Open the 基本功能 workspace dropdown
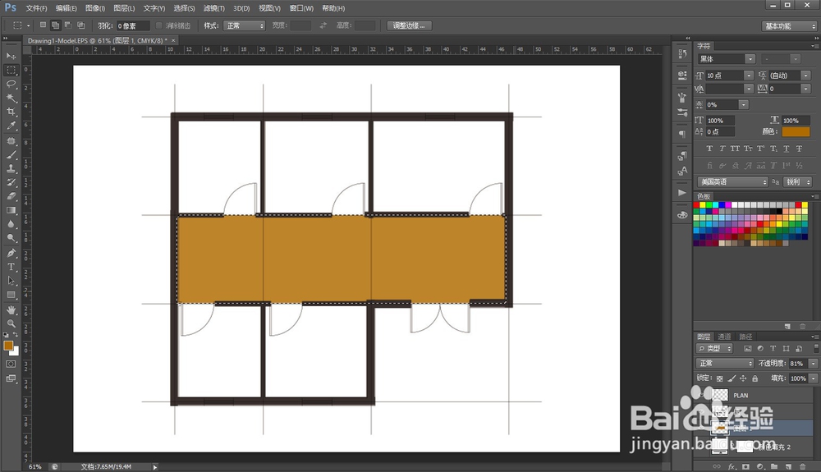Viewport: 821px width, 472px height. (x=790, y=26)
